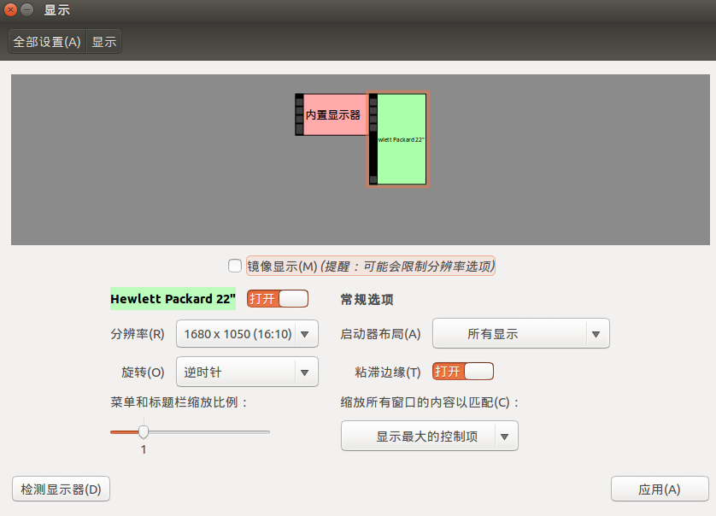Screen dimensions: 716x516
Task: Open the 启动器布局 placement dropdown
Action: pos(520,334)
